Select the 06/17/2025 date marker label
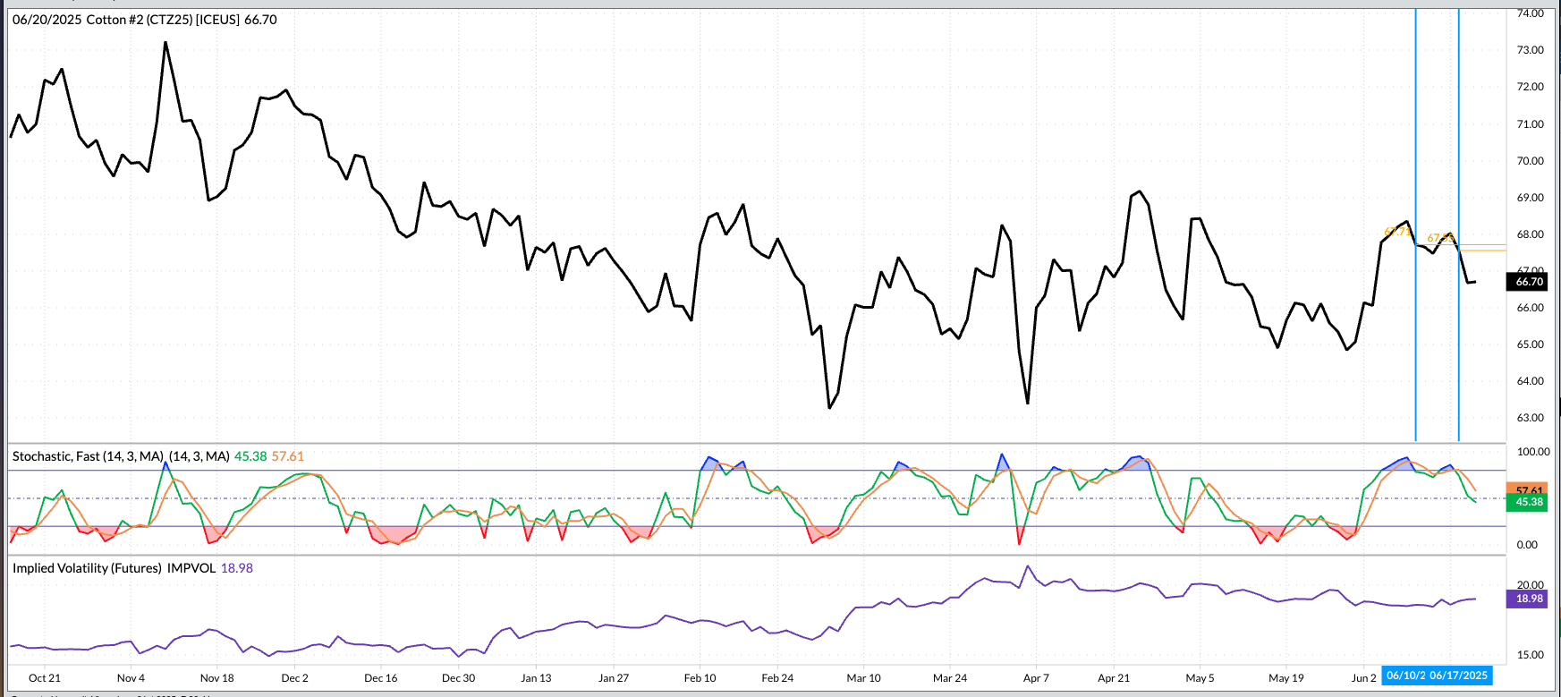The height and width of the screenshot is (697, 1561). [x=1459, y=676]
